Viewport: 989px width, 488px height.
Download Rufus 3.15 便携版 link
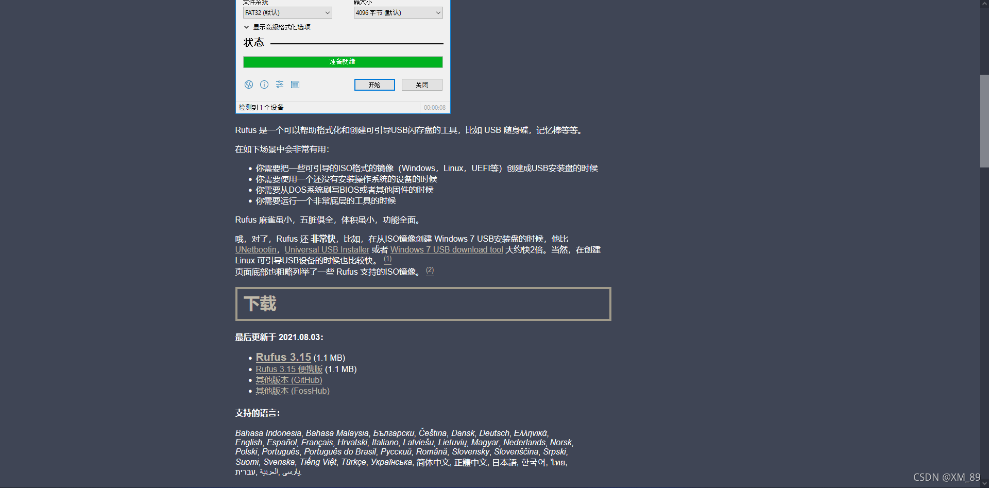289,369
